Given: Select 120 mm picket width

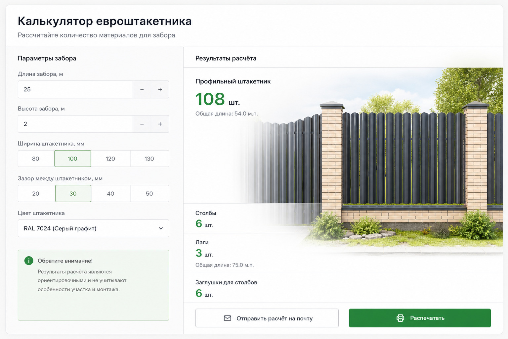Looking at the screenshot, I should click(x=110, y=159).
